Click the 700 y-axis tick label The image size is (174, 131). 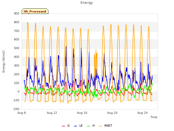point(17,31)
